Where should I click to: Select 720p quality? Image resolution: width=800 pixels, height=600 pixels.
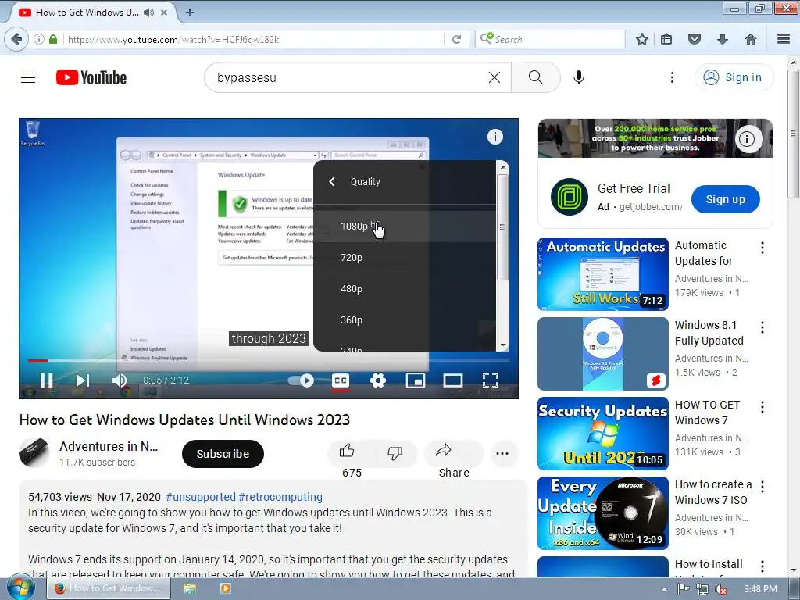coord(404,258)
